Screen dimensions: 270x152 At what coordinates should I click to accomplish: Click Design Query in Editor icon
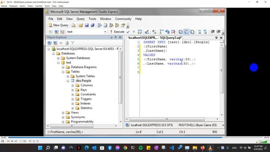point(147,32)
